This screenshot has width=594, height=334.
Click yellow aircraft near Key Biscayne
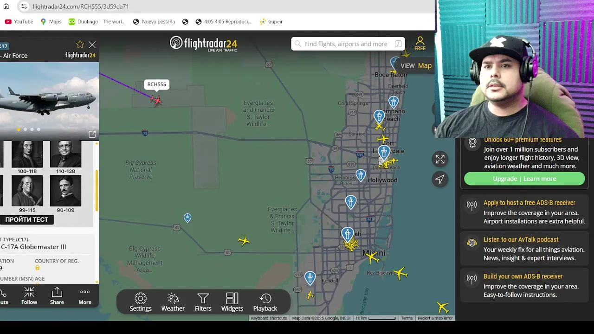point(400,273)
